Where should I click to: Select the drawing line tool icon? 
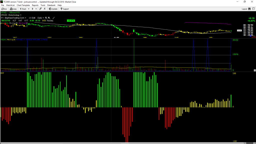(x=53, y=18)
